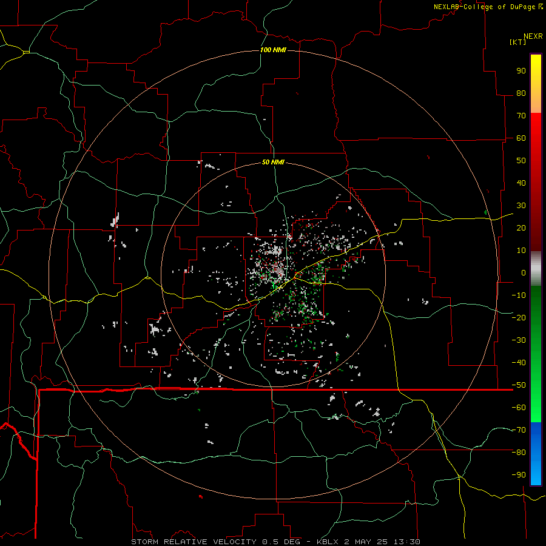Select the -60 value on velocity scale
Image resolution: width=546 pixels, height=546 pixels.
(x=519, y=408)
